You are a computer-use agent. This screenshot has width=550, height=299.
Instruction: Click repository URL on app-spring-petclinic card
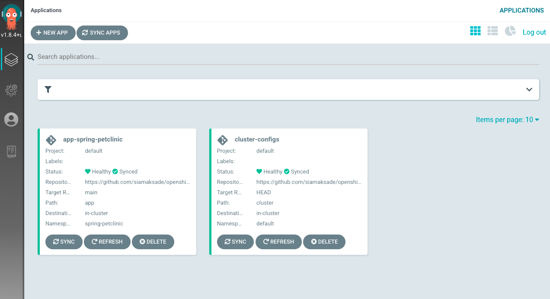click(137, 182)
